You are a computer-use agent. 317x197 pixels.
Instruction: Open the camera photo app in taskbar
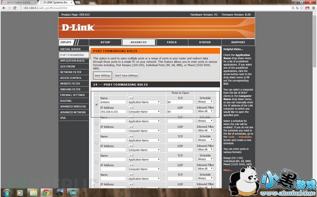(x=59, y=193)
